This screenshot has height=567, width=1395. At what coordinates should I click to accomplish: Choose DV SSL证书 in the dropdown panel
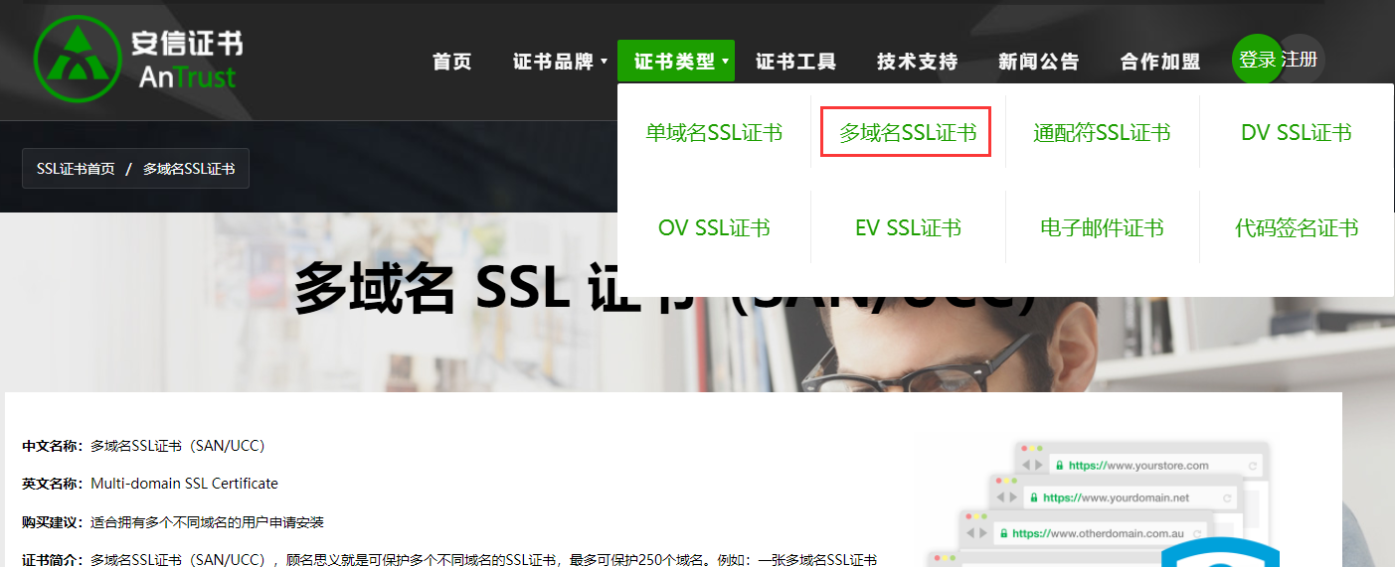click(1297, 133)
